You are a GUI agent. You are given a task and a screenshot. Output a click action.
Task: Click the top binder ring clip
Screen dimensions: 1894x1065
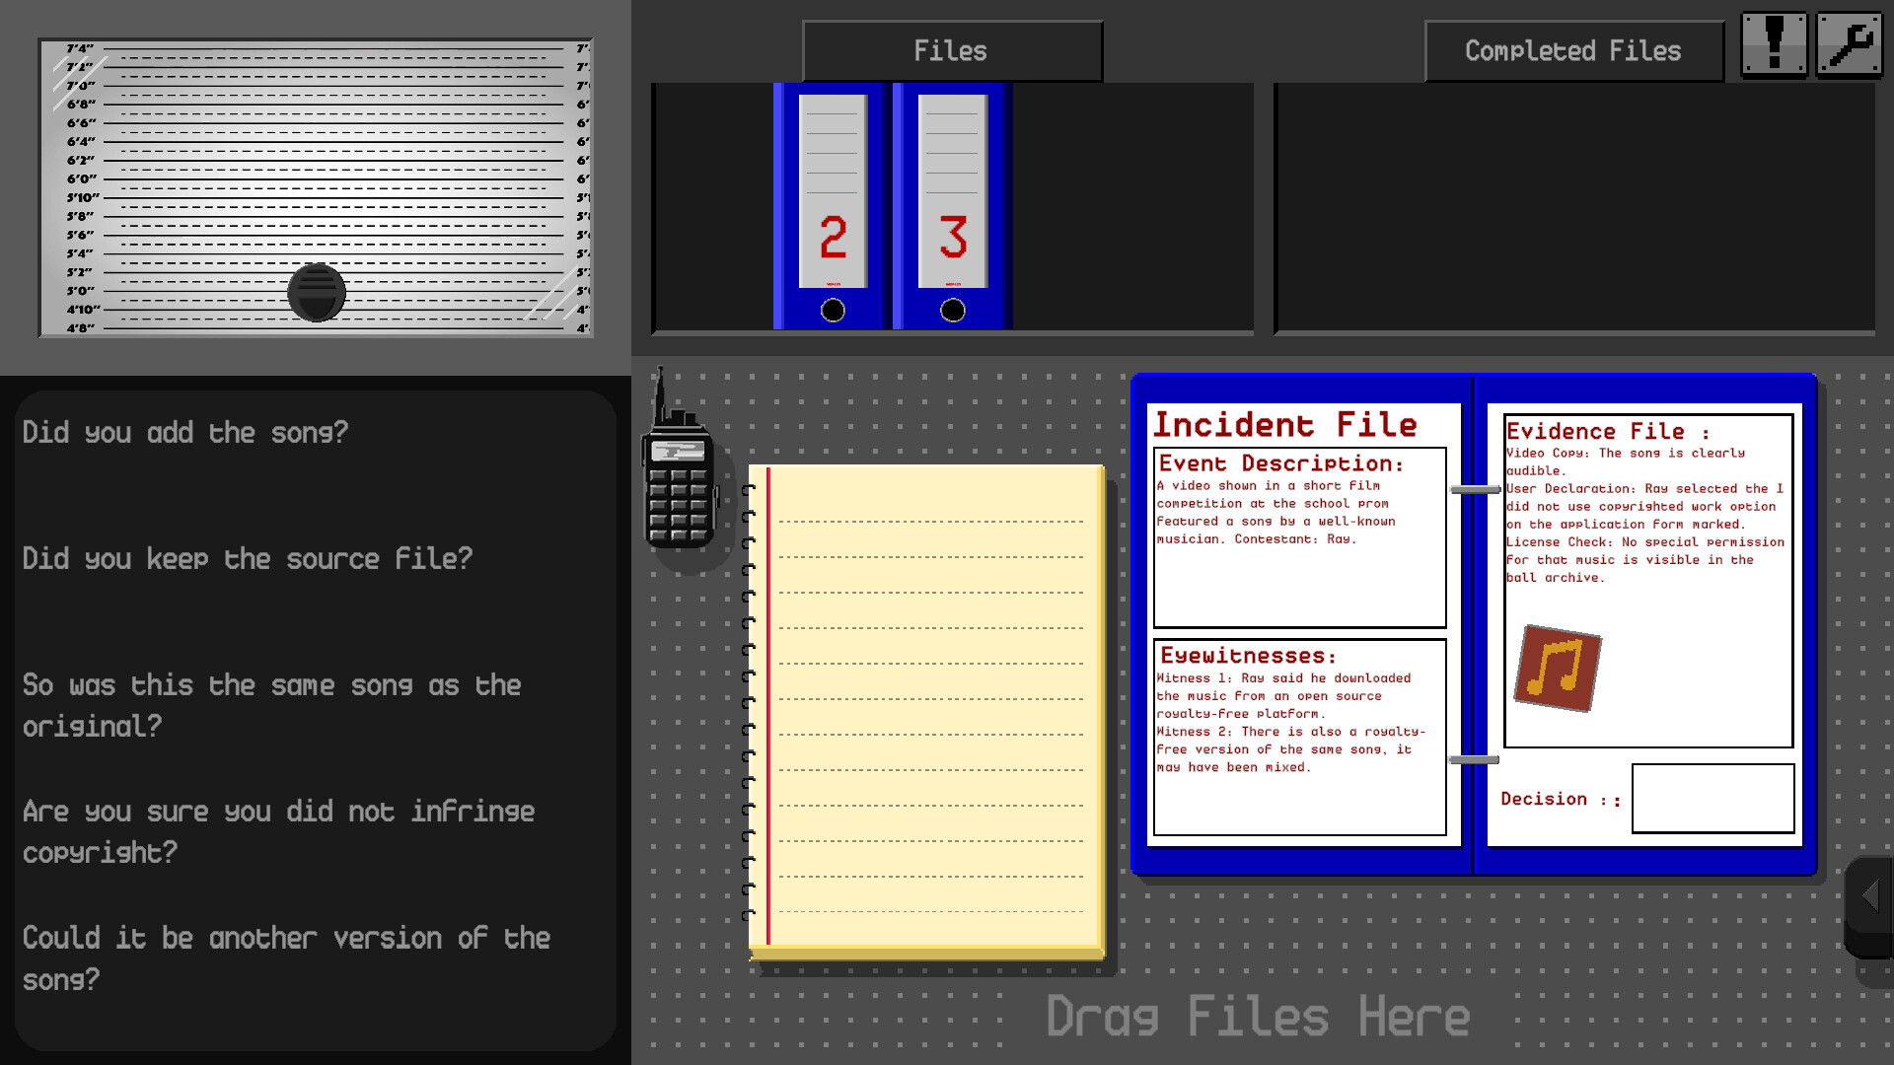pos(1474,490)
